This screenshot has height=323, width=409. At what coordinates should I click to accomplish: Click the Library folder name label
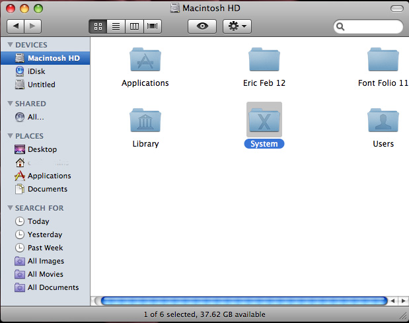pyautogui.click(x=145, y=144)
